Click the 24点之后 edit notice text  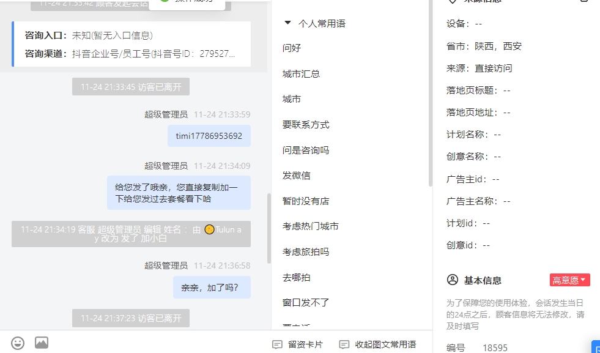click(516, 314)
